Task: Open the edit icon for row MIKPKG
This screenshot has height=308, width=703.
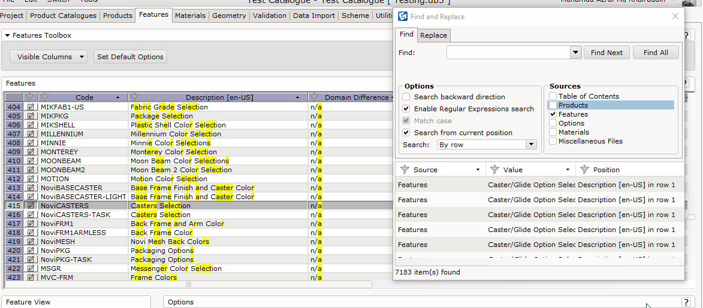Action: click(31, 116)
